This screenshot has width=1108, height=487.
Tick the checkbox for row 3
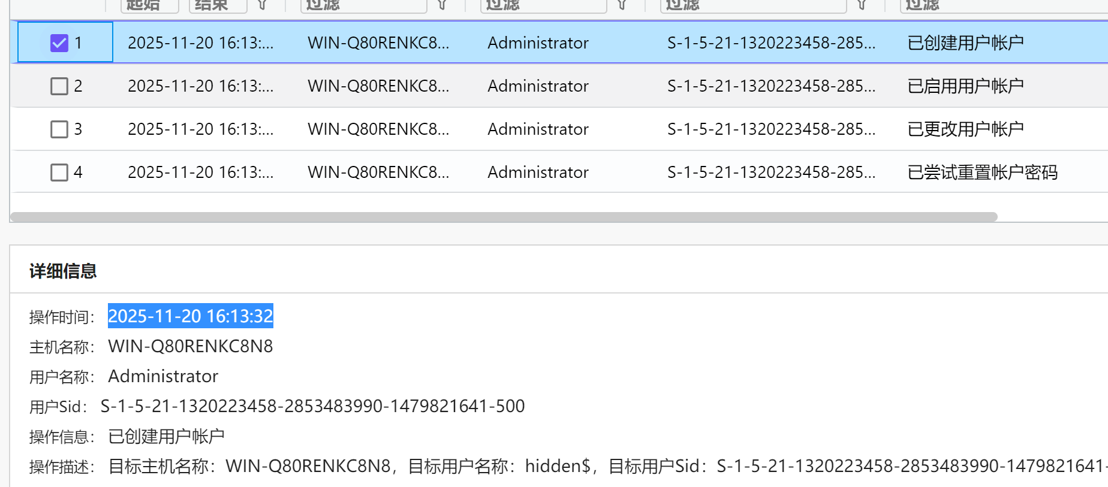(x=59, y=129)
